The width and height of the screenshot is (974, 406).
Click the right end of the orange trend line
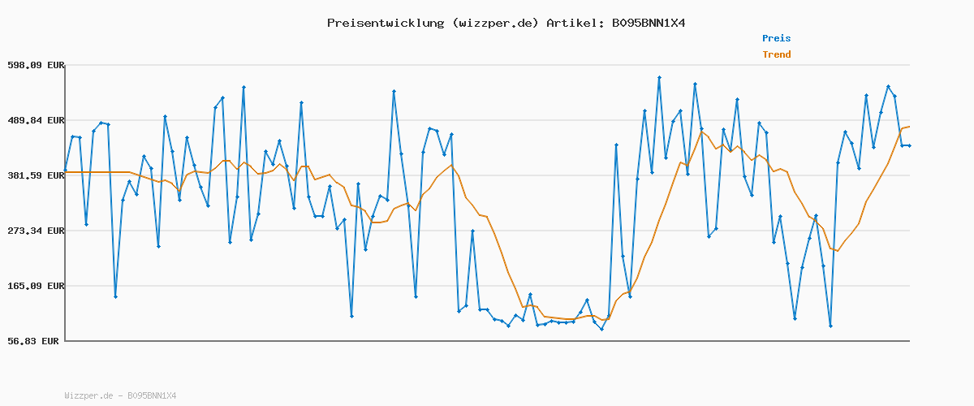pos(909,127)
